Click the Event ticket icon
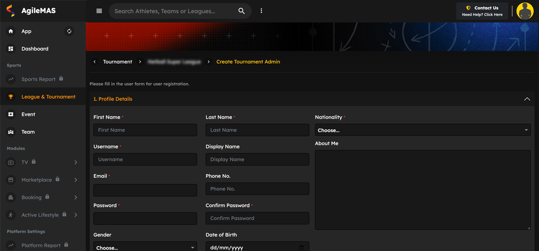Screen dimensions: 539x251 click(x=11, y=114)
